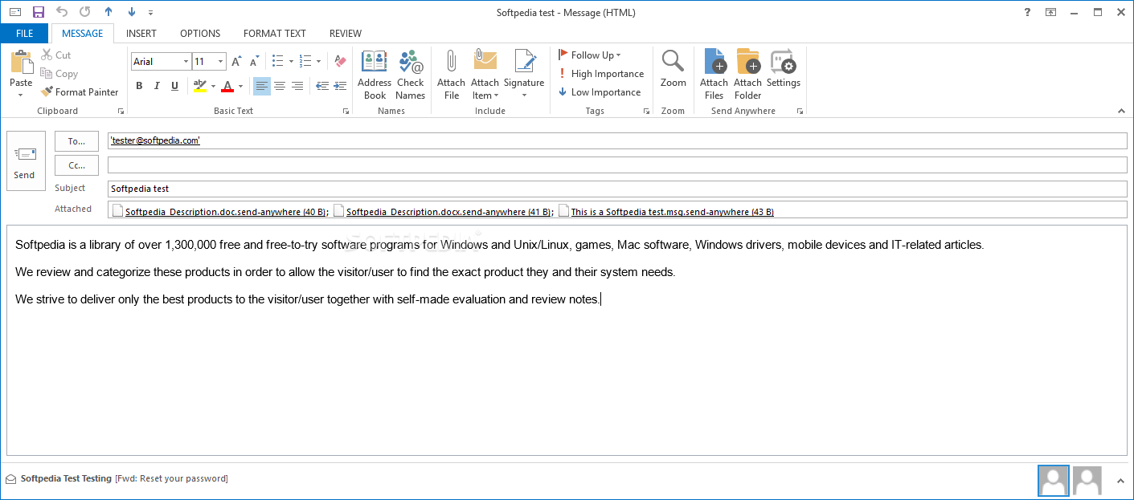Image resolution: width=1134 pixels, height=500 pixels.
Task: Click the Ribbon Display Options icon
Action: [x=1050, y=12]
